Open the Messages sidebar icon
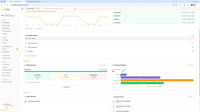This screenshot has height=112, width=200. point(2,52)
